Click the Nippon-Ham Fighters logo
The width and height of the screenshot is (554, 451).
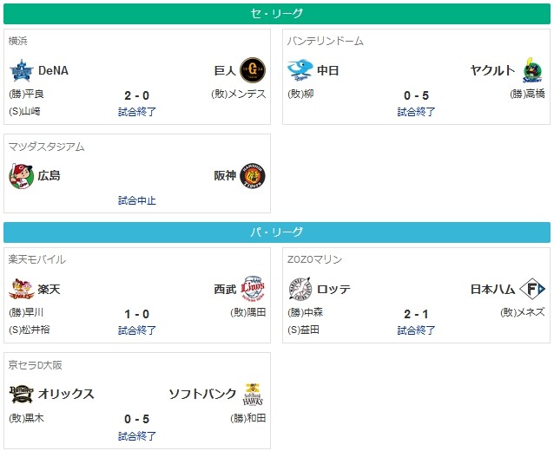click(532, 289)
